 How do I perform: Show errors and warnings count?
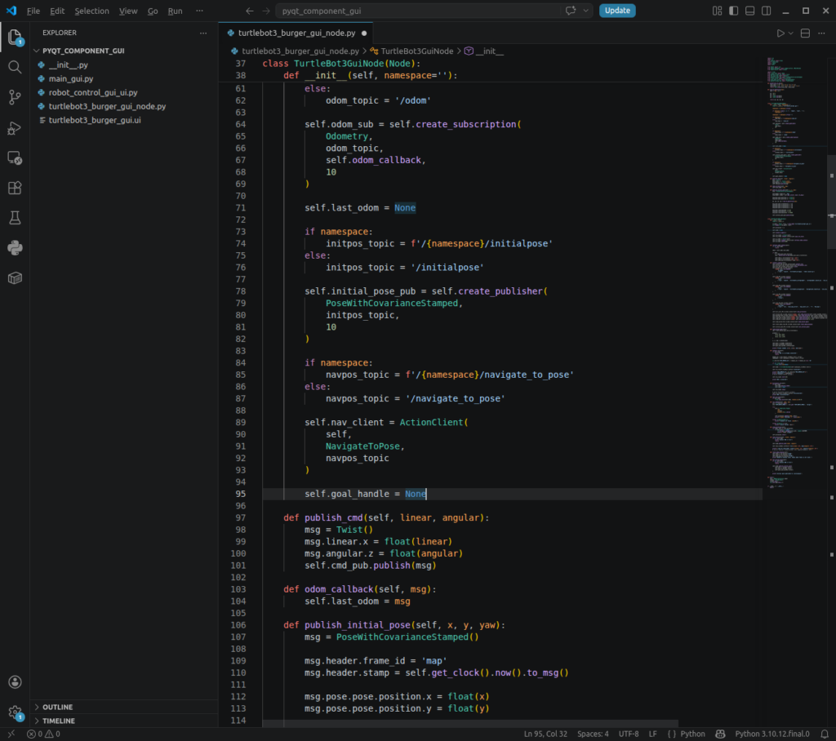[x=44, y=734]
